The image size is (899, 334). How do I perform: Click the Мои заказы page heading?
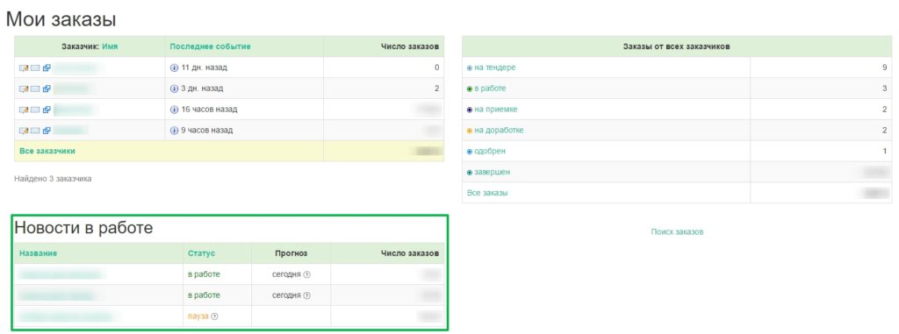[61, 19]
